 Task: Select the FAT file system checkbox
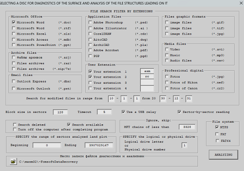[217, 134]
